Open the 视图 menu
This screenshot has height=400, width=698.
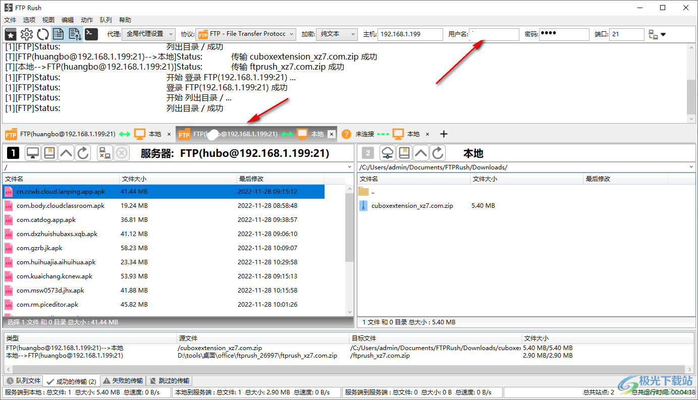(48, 20)
